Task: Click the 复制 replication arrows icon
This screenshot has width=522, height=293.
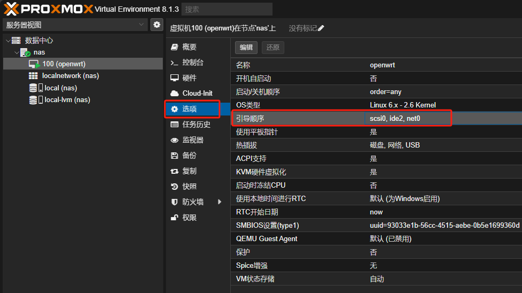Action: pos(175,171)
